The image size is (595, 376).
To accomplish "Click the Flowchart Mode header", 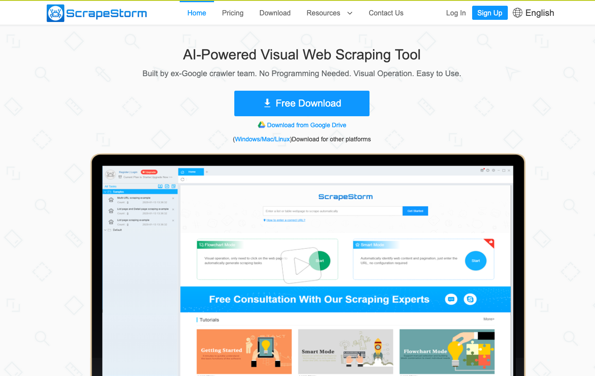I will point(220,245).
